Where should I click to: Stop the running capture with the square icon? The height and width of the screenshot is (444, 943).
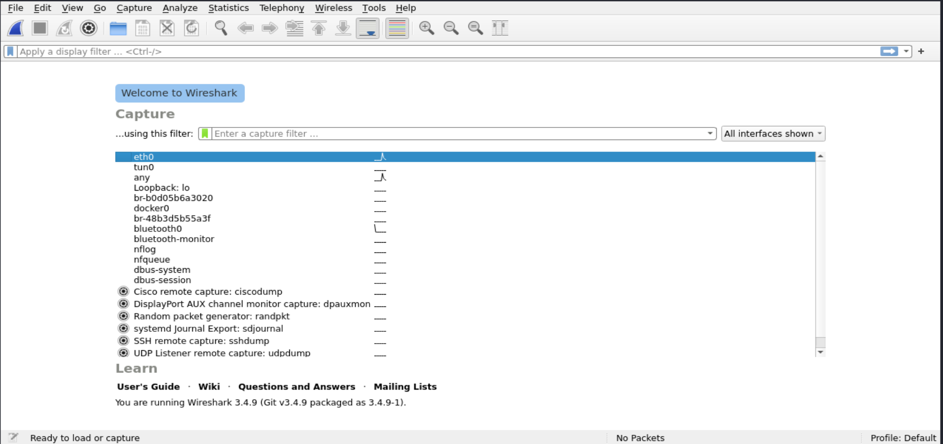(x=40, y=28)
